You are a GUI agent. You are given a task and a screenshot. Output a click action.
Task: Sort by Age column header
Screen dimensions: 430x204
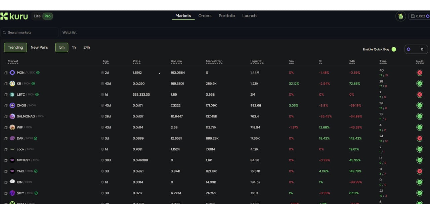click(x=105, y=61)
